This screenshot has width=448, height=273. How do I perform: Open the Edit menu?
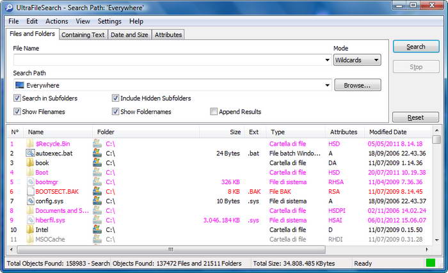pyautogui.click(x=32, y=21)
